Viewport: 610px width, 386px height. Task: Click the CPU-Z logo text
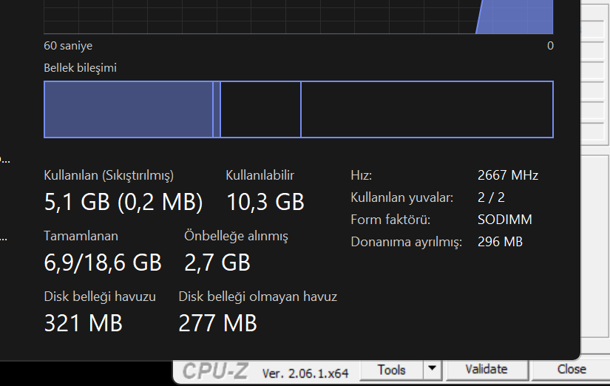(x=216, y=370)
